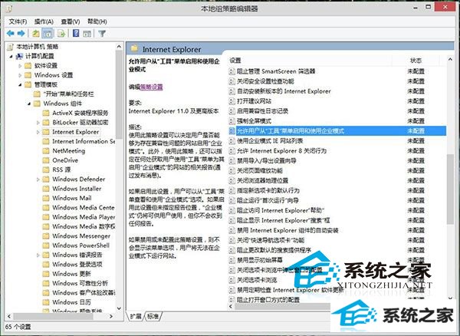Toggle the show/hide console tree icon
Image resolution: width=460 pixels, height=336 pixels.
[48, 34]
